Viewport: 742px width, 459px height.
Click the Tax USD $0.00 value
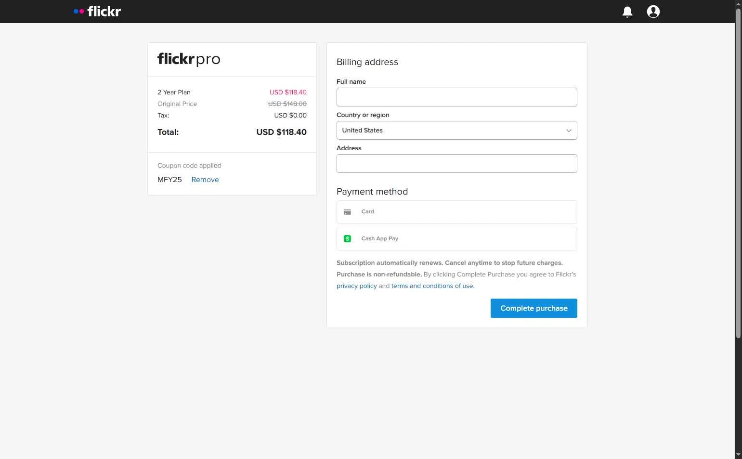(290, 115)
